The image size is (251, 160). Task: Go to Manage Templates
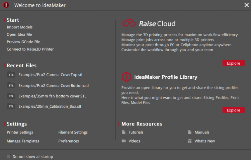pos(23,141)
